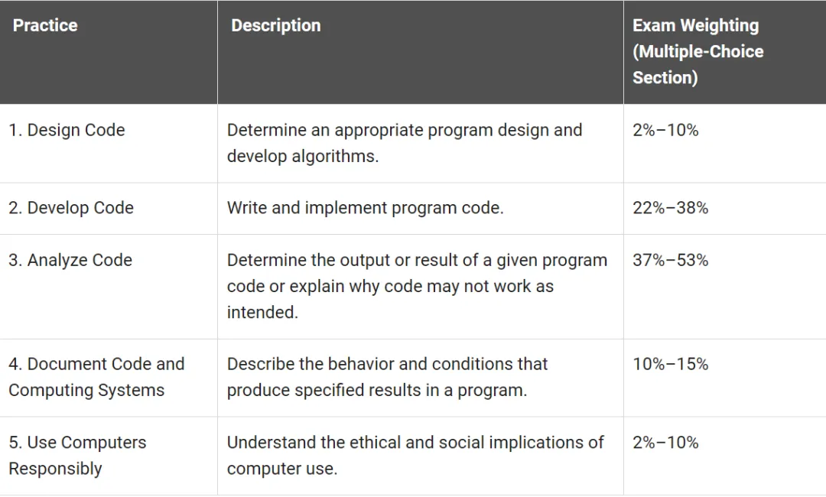This screenshot has width=826, height=497.
Task: Click the Use Computers Responsibly cell
Action: coord(77,455)
